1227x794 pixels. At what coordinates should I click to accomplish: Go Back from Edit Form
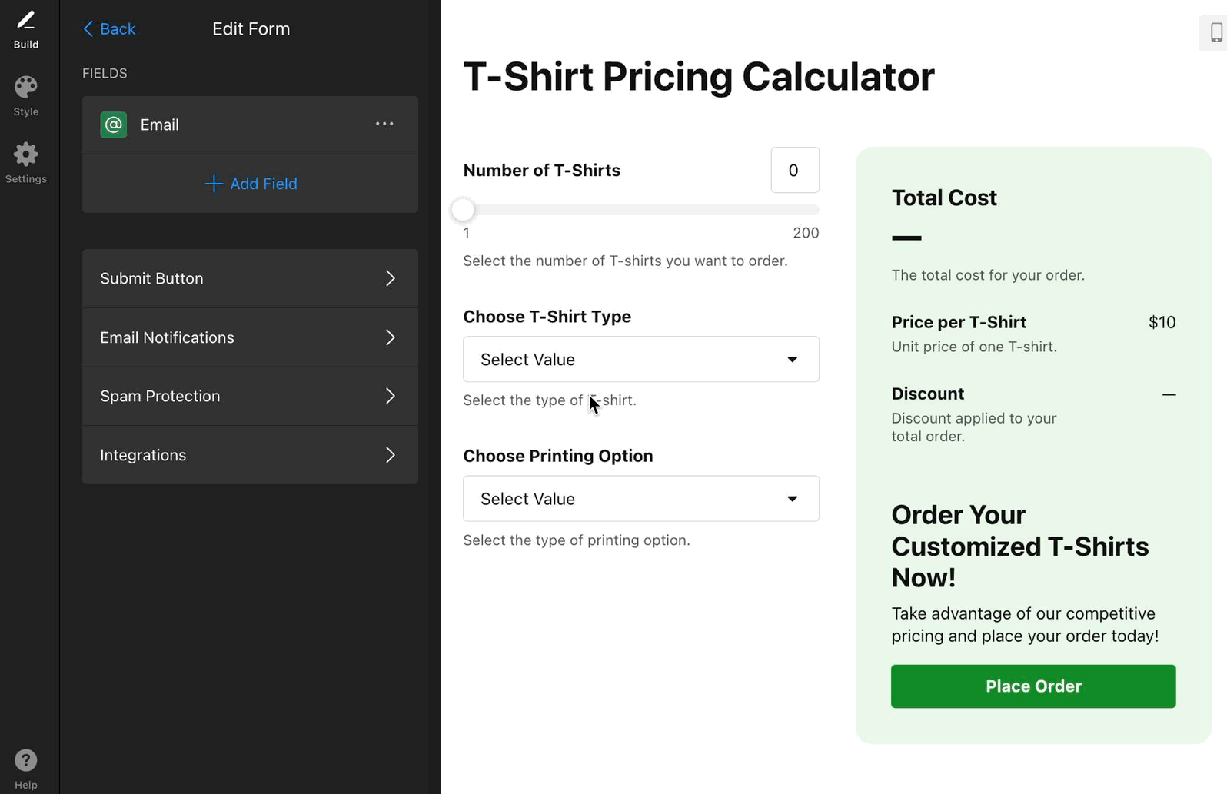pyautogui.click(x=109, y=29)
